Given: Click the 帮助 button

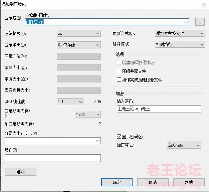Looking at the screenshot, I should pos(189,182).
